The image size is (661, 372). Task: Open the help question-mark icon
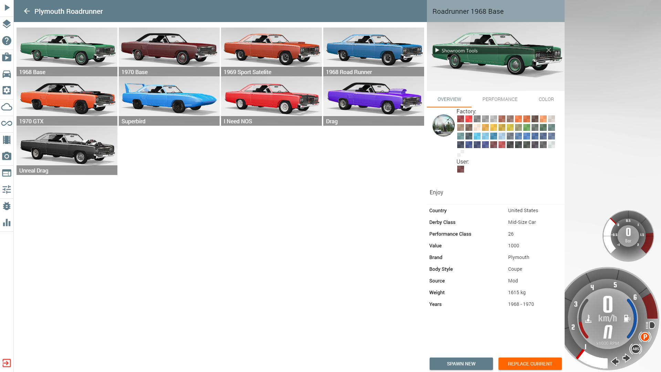click(7, 41)
